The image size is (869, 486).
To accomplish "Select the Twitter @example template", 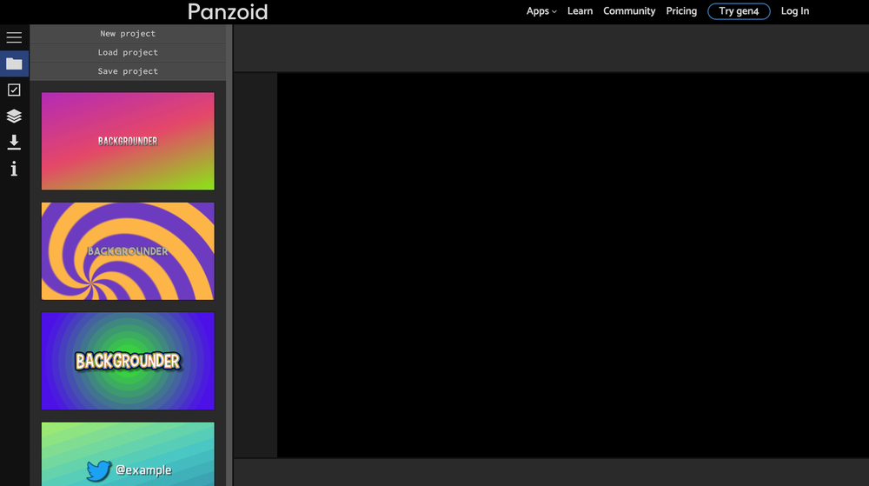I will (x=128, y=455).
